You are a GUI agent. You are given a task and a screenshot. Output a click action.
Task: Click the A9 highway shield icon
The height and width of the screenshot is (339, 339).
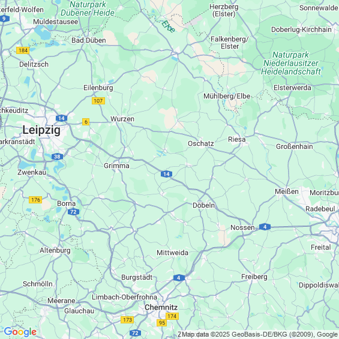pos(4,19)
